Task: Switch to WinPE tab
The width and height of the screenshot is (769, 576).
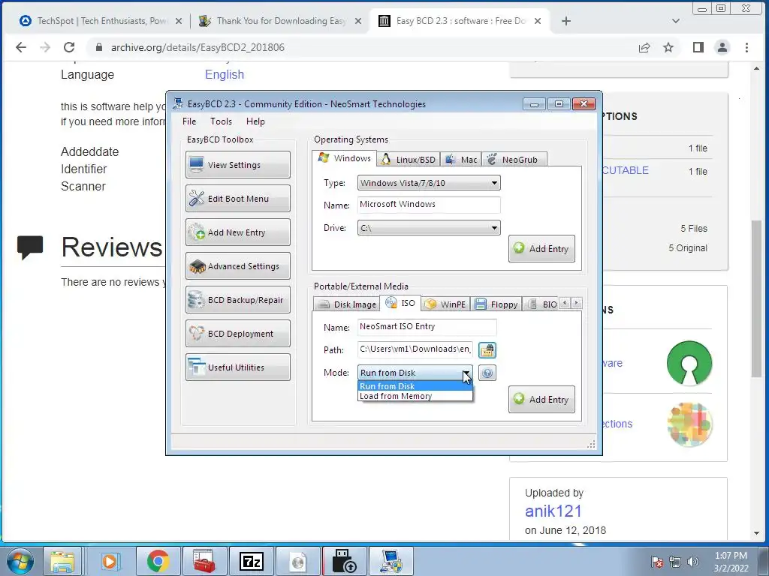Action: tap(446, 304)
